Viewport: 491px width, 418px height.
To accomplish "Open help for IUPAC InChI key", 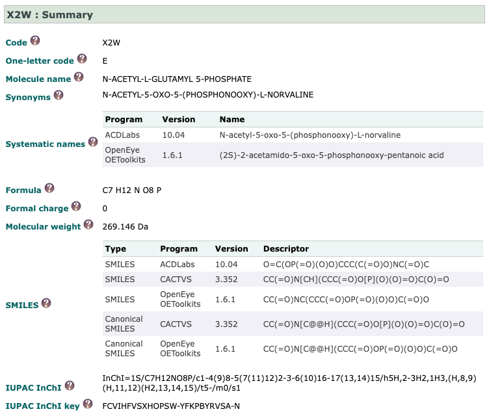I will (x=87, y=404).
